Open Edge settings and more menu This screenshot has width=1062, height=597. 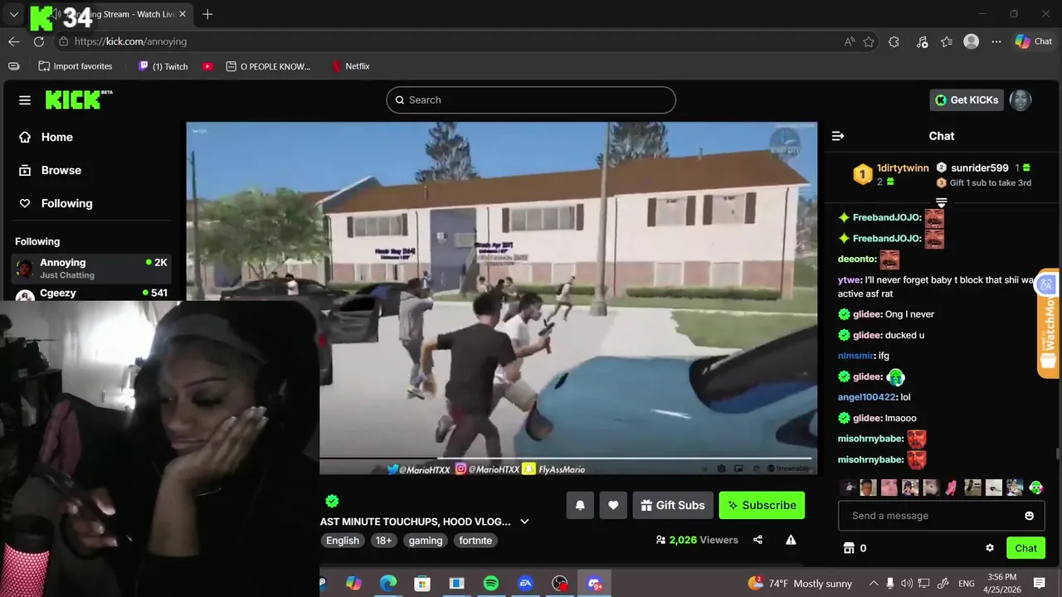point(996,41)
